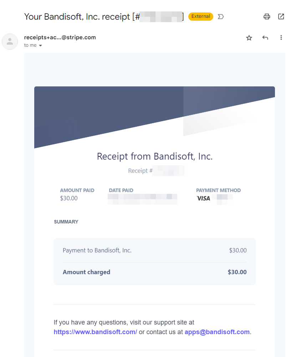Click the $30.00 value under AMOUNT PAID

click(69, 198)
